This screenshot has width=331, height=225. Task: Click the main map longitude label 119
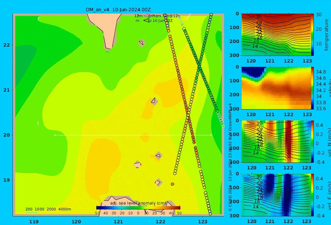click(x=34, y=222)
